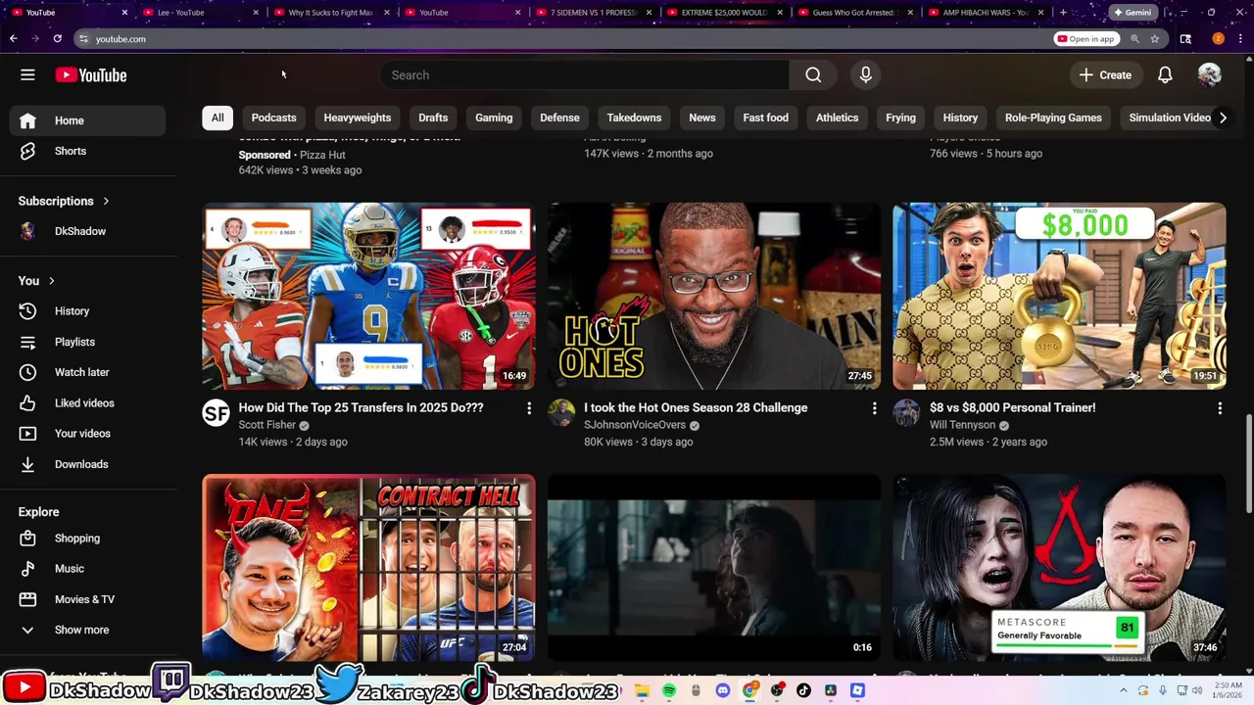Select the Takedowns filter chip
The height and width of the screenshot is (705, 1254).
[x=634, y=117]
